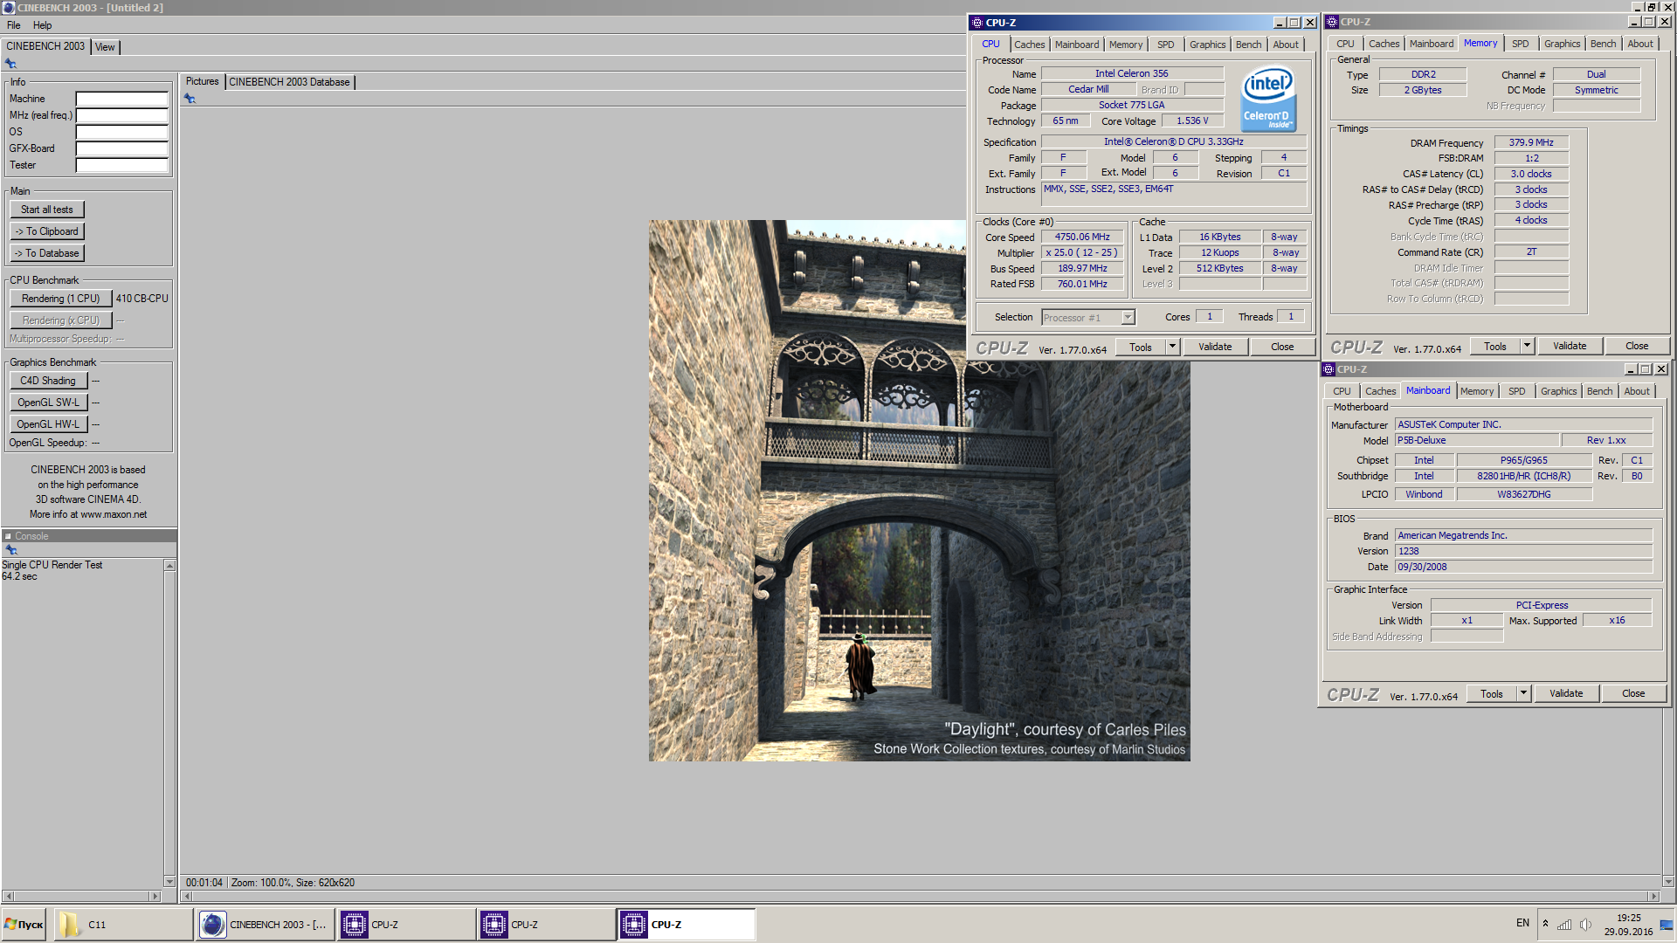Click the Machine input field

pyautogui.click(x=121, y=99)
